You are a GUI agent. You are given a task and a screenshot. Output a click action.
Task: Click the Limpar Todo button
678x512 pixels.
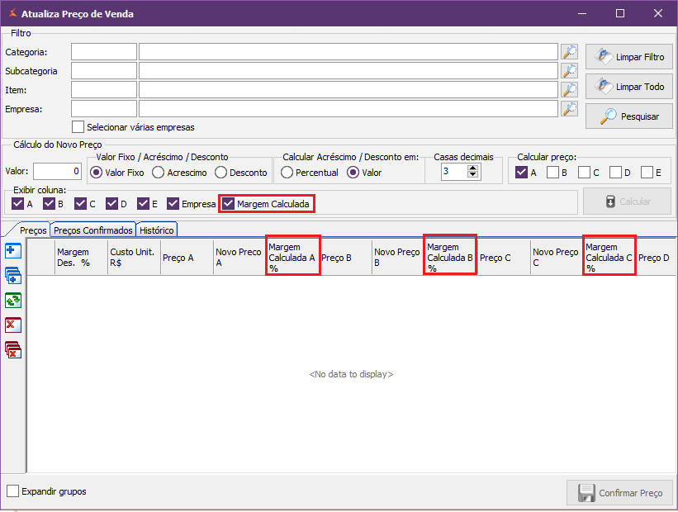point(629,87)
